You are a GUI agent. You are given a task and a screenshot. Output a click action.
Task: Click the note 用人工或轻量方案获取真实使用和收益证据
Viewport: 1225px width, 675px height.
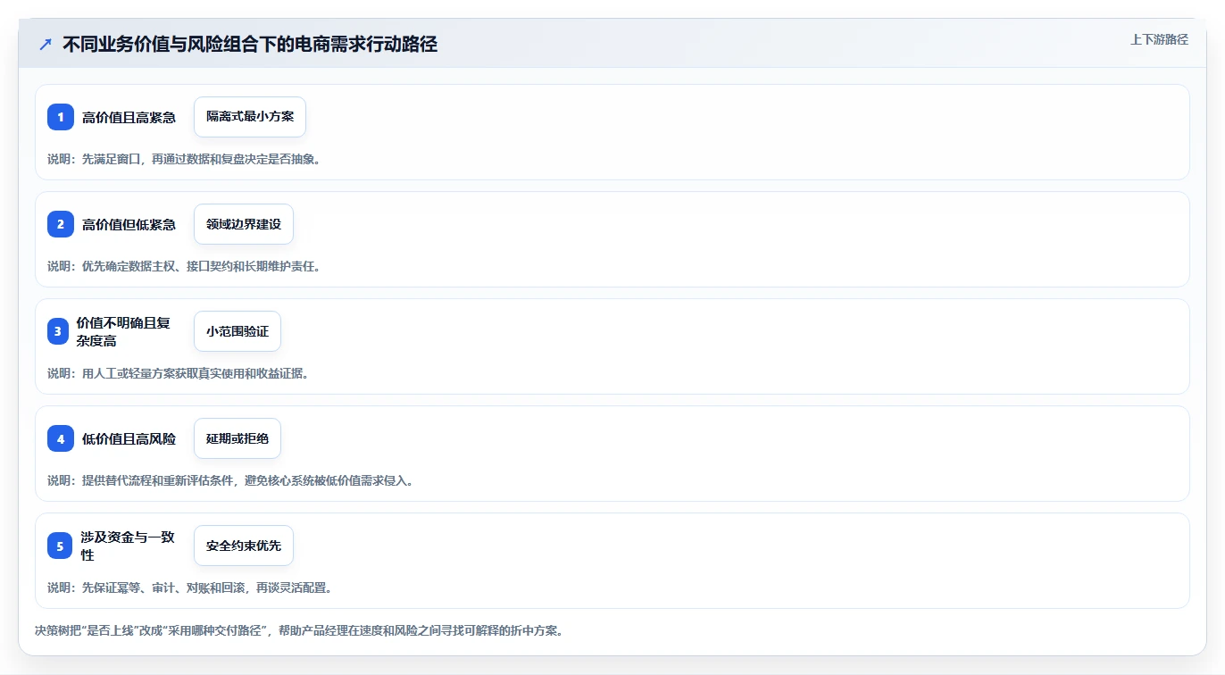click(178, 373)
